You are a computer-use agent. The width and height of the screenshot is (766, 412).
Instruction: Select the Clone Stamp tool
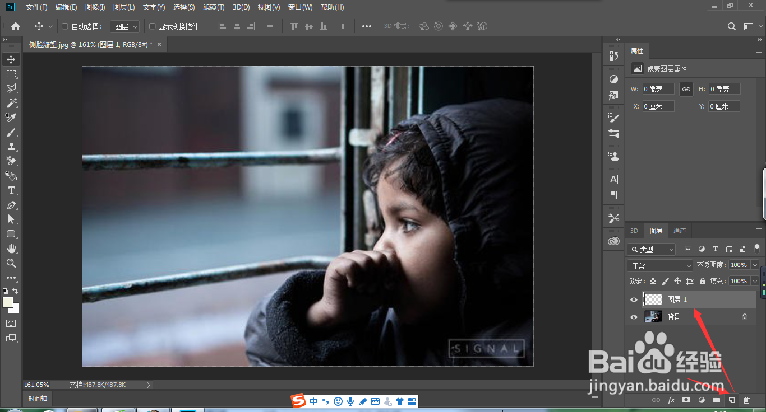tap(11, 147)
